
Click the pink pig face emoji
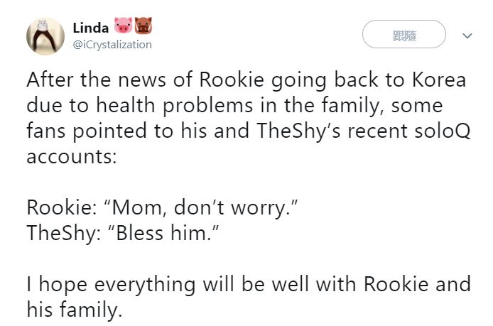click(124, 25)
